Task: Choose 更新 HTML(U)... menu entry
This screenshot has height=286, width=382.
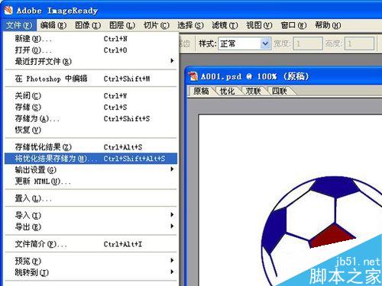Action: [x=91, y=181]
